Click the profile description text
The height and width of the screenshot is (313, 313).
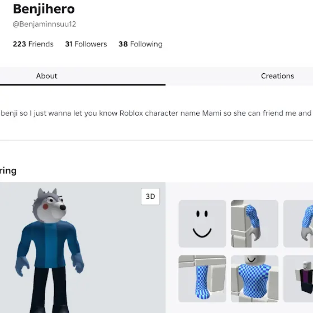(x=156, y=113)
